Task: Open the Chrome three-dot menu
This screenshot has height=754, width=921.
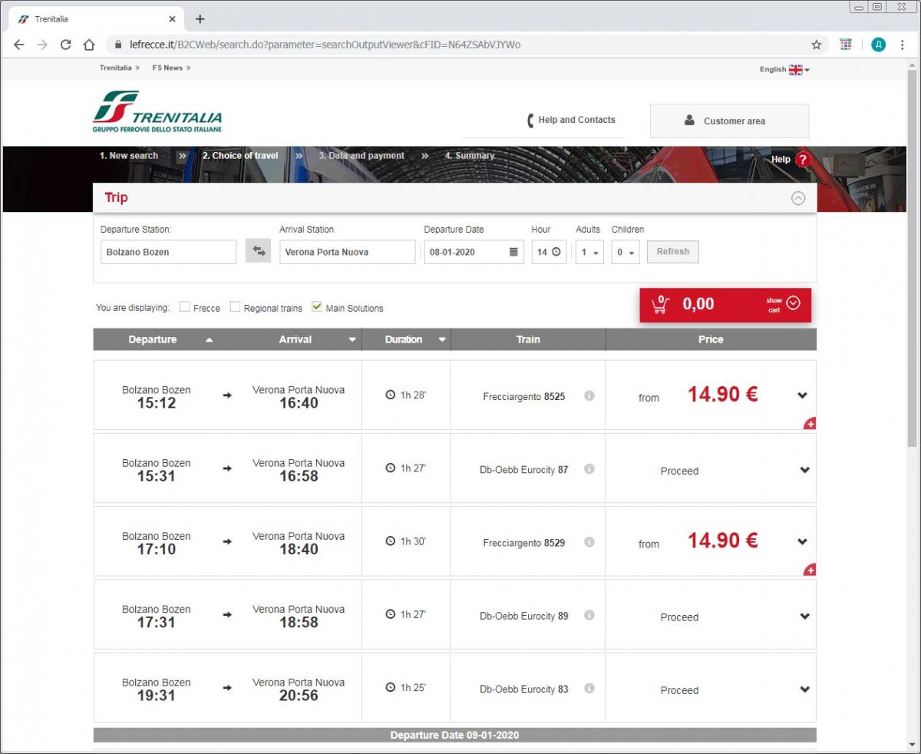Action: coord(903,45)
